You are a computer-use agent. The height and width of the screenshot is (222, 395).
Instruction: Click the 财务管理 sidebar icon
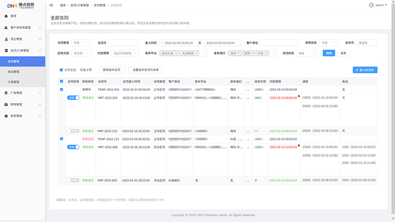tap(6, 105)
